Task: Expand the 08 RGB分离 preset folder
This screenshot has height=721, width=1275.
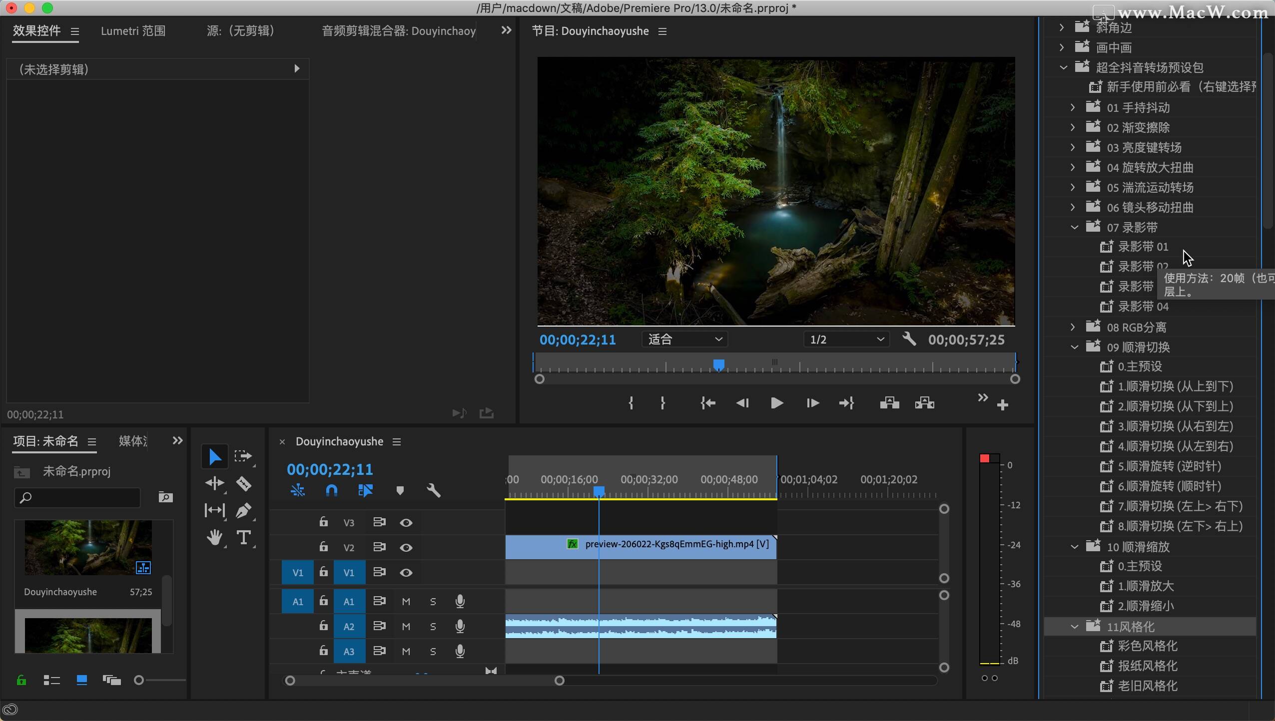Action: [1073, 327]
